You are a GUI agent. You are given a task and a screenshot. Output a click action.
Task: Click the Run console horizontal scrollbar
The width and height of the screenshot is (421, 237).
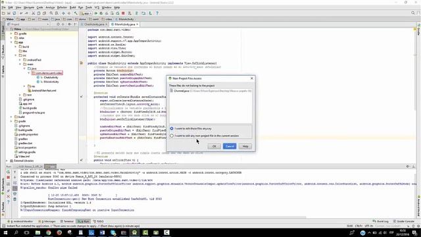(x=163, y=217)
